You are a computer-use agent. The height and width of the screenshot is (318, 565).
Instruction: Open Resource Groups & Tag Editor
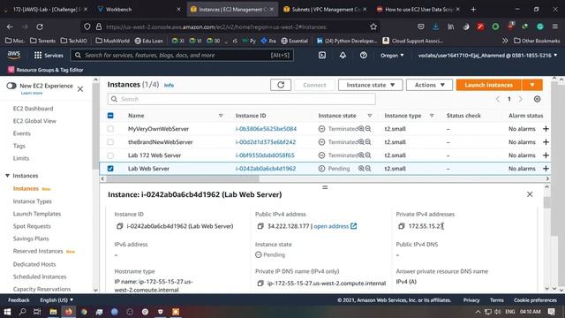[x=46, y=70]
